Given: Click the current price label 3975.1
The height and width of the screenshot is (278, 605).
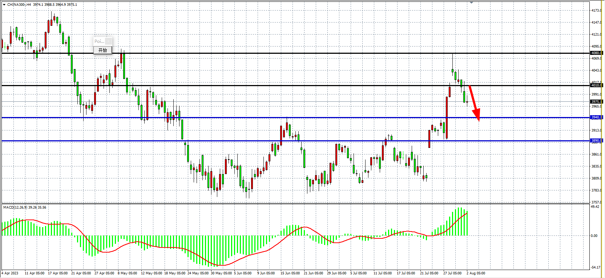Looking at the screenshot, I should [x=596, y=102].
